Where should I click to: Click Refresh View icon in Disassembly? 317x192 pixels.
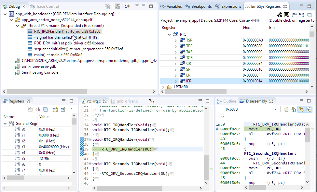coord(286,109)
